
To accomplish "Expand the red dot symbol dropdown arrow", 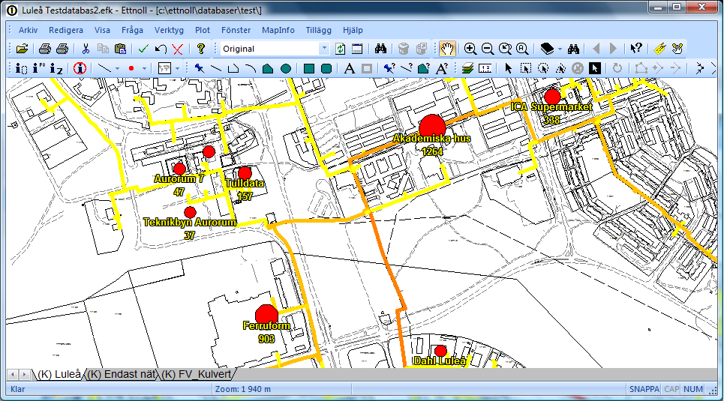I will click(x=144, y=69).
